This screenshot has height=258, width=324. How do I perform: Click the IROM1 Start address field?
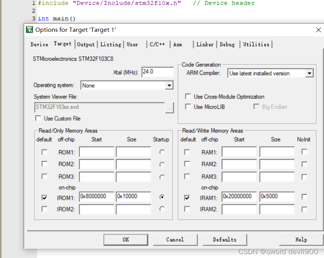96,197
